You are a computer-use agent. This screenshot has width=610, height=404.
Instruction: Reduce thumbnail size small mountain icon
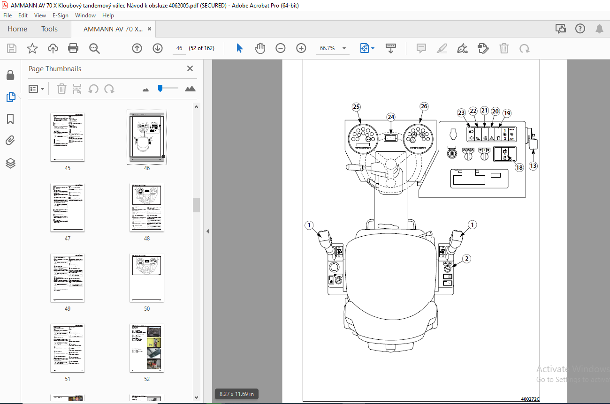(x=146, y=89)
